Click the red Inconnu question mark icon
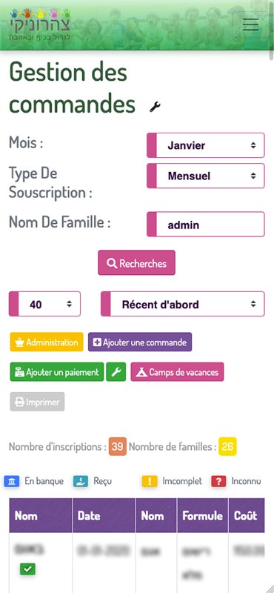The image size is (274, 593). (x=218, y=481)
